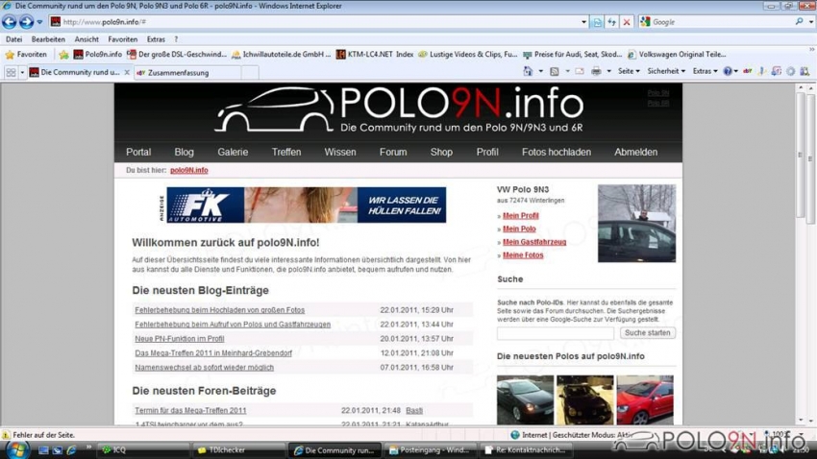Open the Datei menu
This screenshot has width=817, height=459.
[14, 39]
